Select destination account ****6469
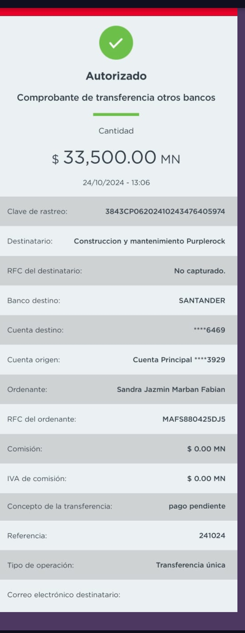Screen dimensions: 245x633 pyautogui.click(x=209, y=330)
